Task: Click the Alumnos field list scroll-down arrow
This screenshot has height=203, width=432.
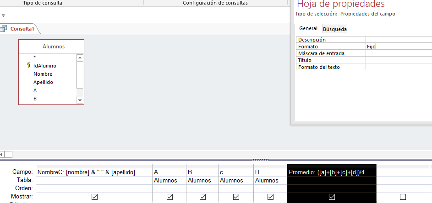Action: point(80,100)
